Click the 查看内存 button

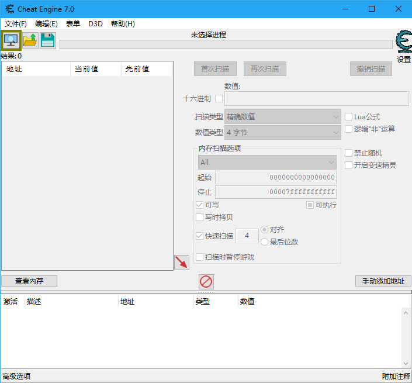click(29, 281)
